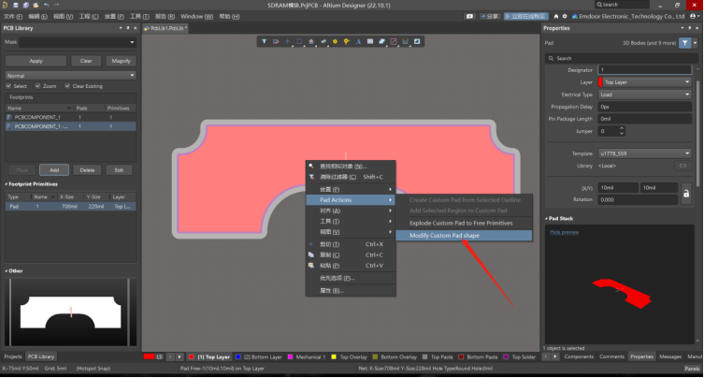Click the Properties panel filter funnel button
The image size is (704, 378).
click(x=685, y=43)
